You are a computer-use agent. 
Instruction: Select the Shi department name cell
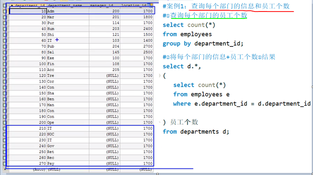68,35
